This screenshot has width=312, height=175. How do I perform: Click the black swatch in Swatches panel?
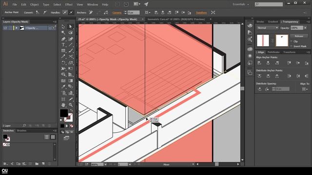point(5,137)
